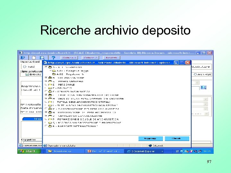Expand the RIPRODUZIONE DEI BENI ARCHIVISTICI node
The width and height of the screenshot is (231, 173).
(46, 112)
